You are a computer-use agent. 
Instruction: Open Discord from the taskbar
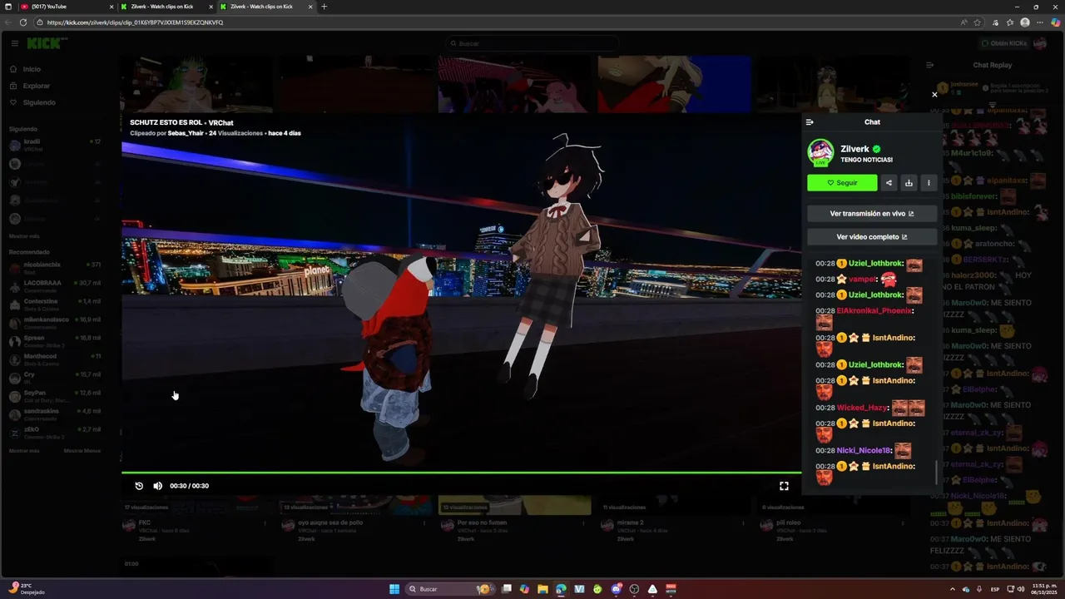pos(617,589)
